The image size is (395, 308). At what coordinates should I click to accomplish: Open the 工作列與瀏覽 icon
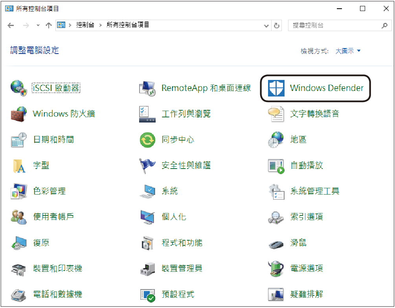pos(147,114)
